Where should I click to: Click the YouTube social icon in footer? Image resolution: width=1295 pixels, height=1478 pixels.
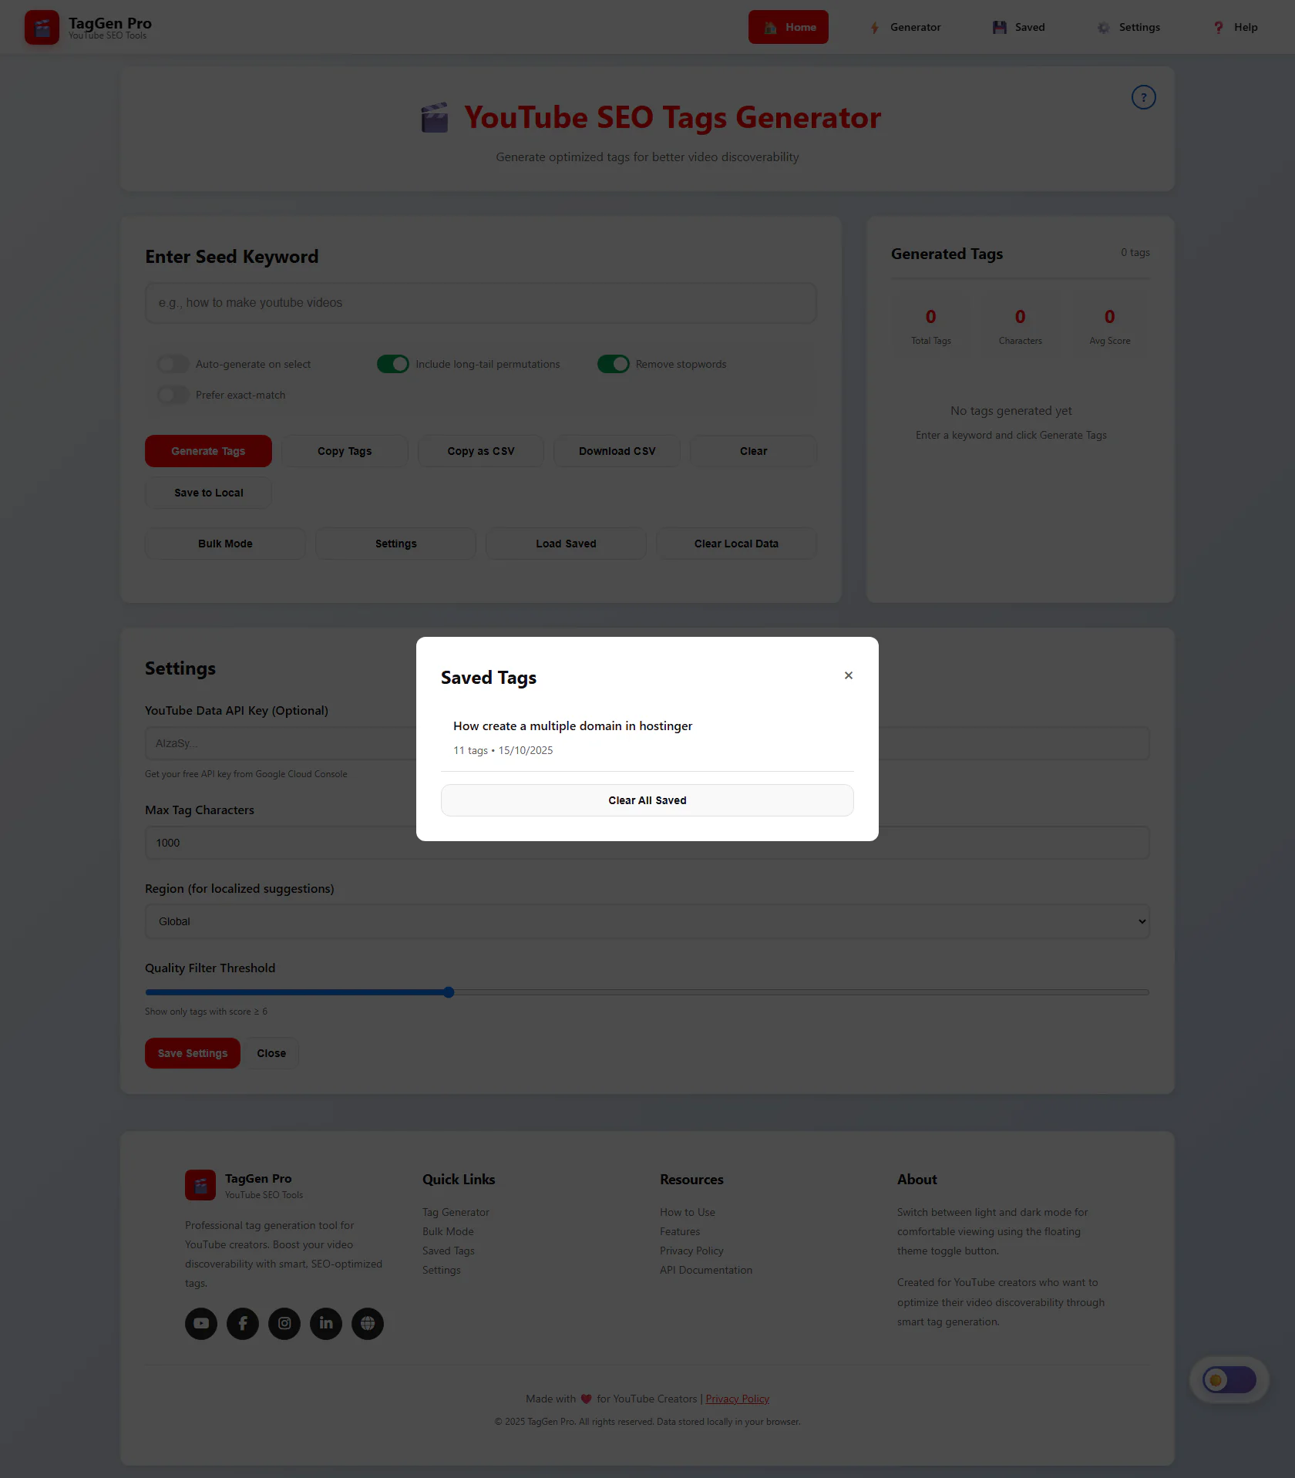pyautogui.click(x=201, y=1323)
